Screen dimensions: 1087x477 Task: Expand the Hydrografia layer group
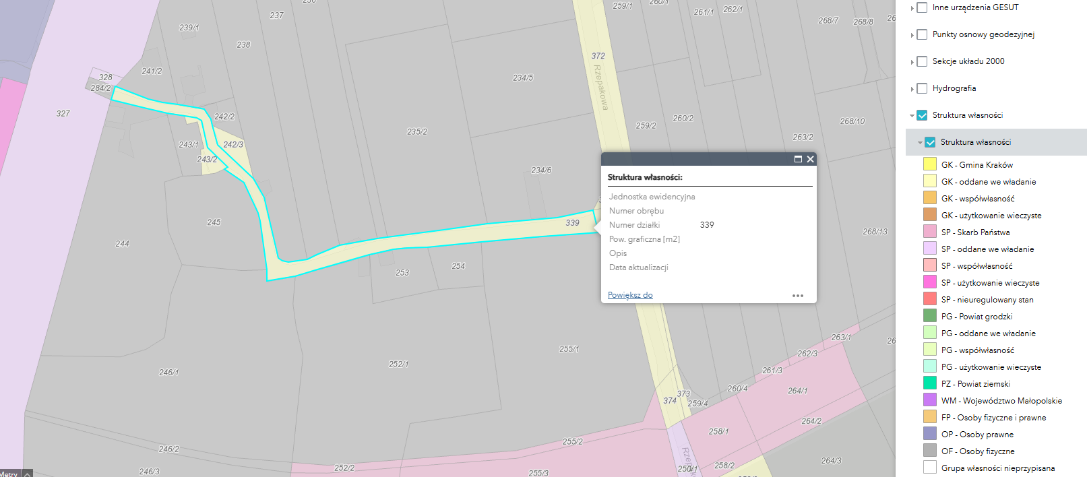pos(912,89)
